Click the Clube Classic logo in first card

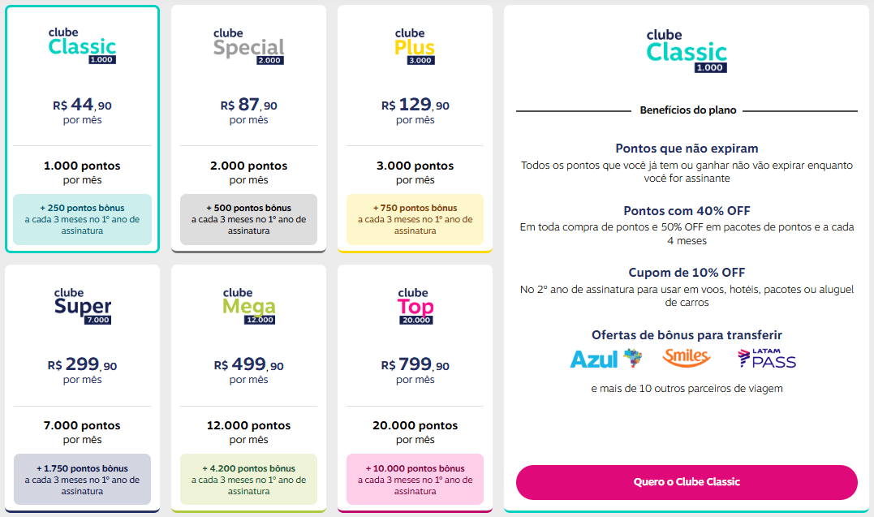coord(82,46)
